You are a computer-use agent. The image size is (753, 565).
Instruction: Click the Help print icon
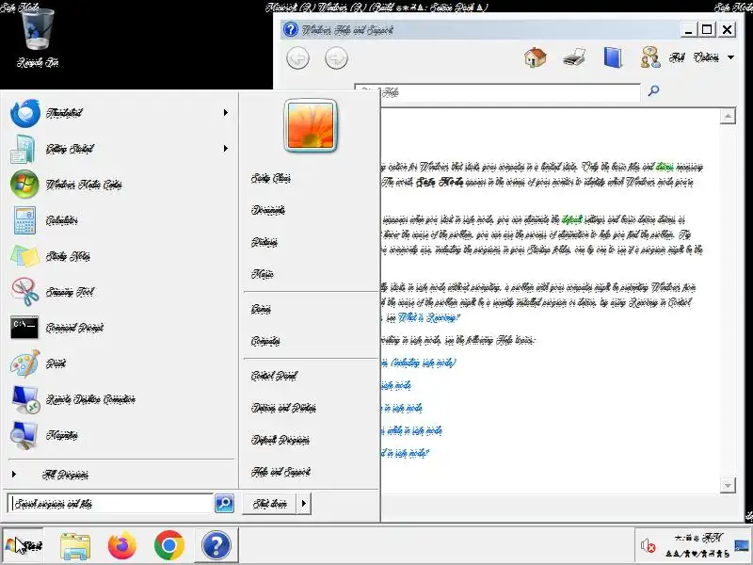574,57
